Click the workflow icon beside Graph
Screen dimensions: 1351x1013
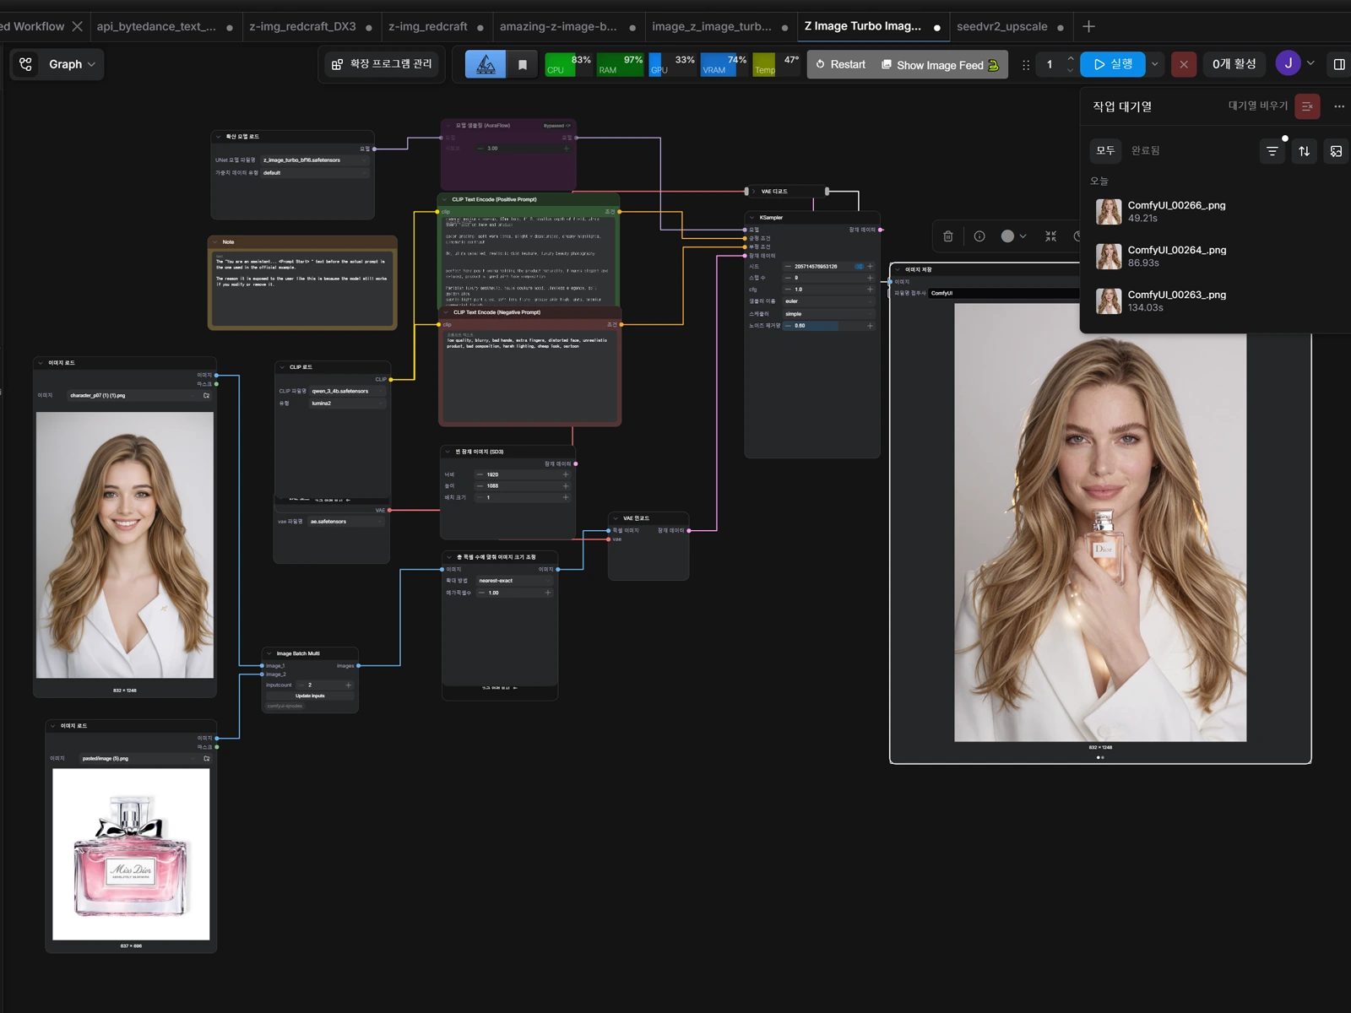pyautogui.click(x=26, y=64)
